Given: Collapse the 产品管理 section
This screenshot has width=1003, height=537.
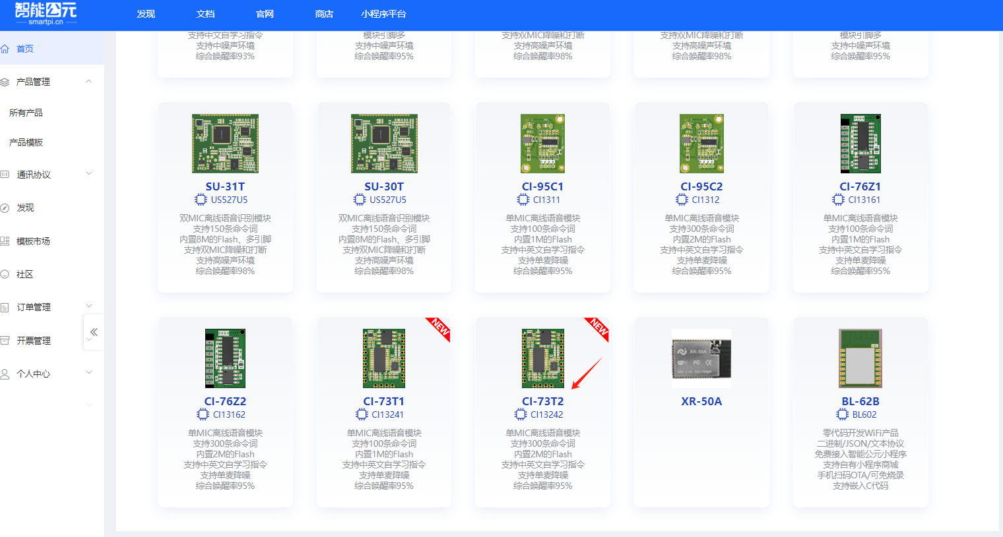Looking at the screenshot, I should pyautogui.click(x=88, y=80).
